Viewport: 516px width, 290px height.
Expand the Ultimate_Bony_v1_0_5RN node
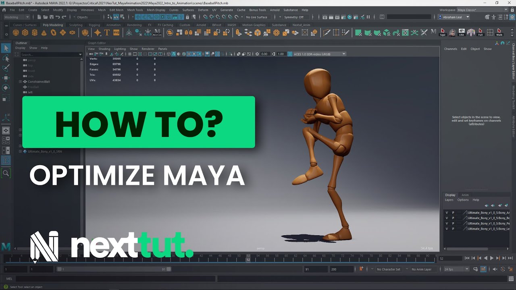(x=20, y=151)
